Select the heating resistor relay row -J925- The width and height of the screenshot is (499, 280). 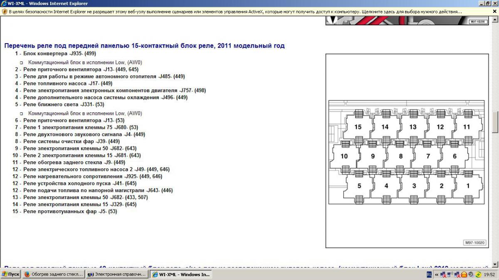(87, 176)
